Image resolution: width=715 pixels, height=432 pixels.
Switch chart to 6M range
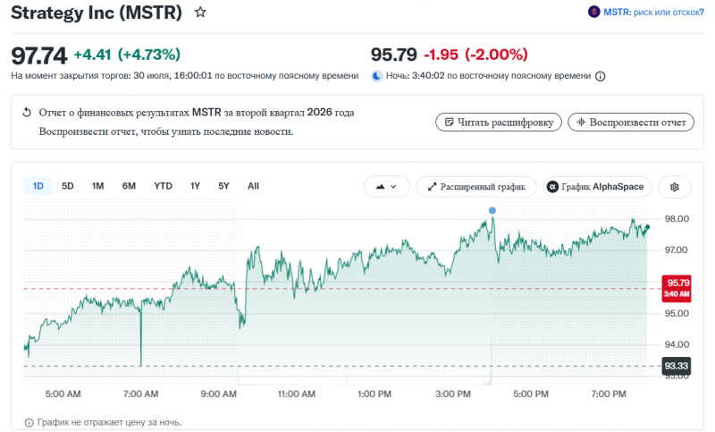pyautogui.click(x=129, y=186)
